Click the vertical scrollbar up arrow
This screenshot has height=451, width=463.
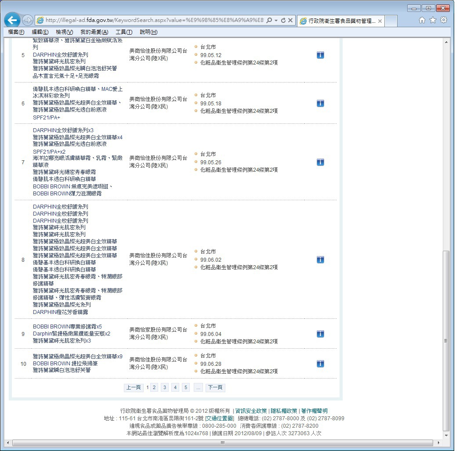point(446,42)
